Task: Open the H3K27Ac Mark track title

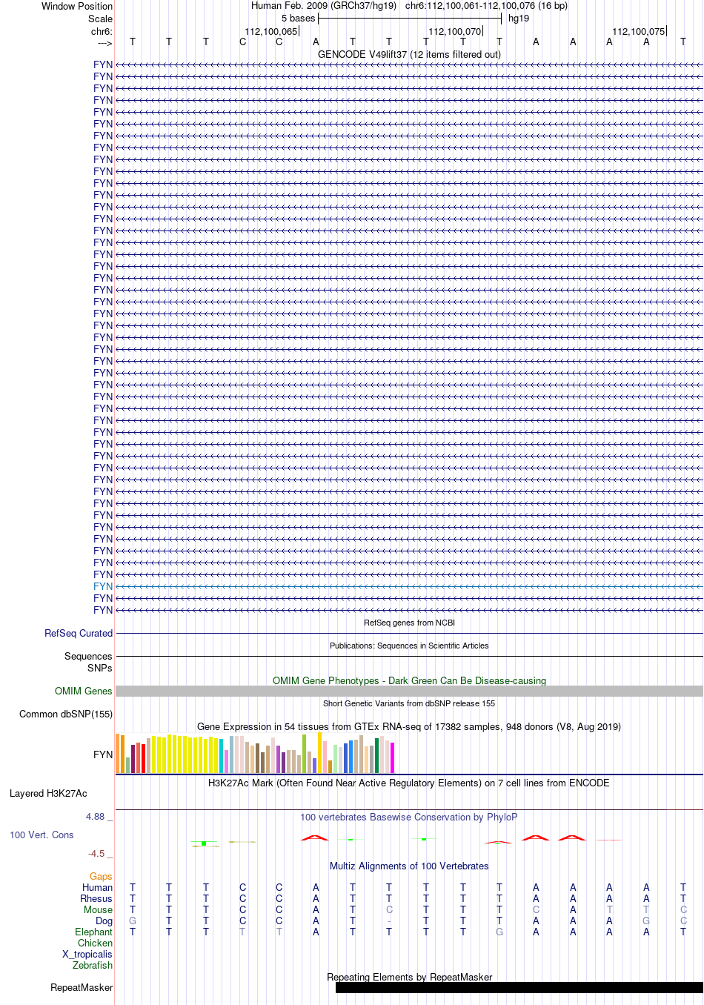Action: (409, 783)
